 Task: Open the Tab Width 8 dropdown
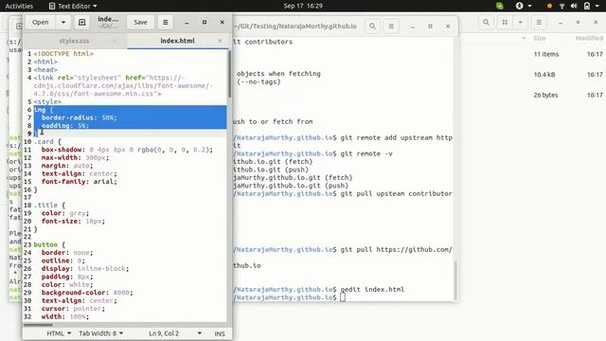point(101,333)
